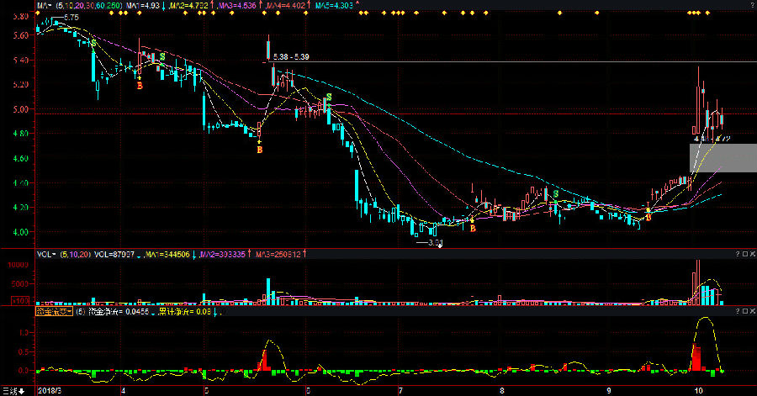Image resolution: width=757 pixels, height=396 pixels.
Task: Open the period selector at bottom-left corner
Action: (12, 391)
